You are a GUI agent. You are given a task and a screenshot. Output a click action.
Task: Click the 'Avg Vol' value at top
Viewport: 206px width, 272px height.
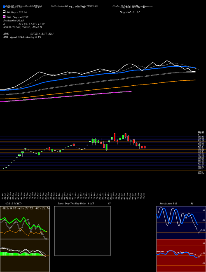click(x=132, y=7)
